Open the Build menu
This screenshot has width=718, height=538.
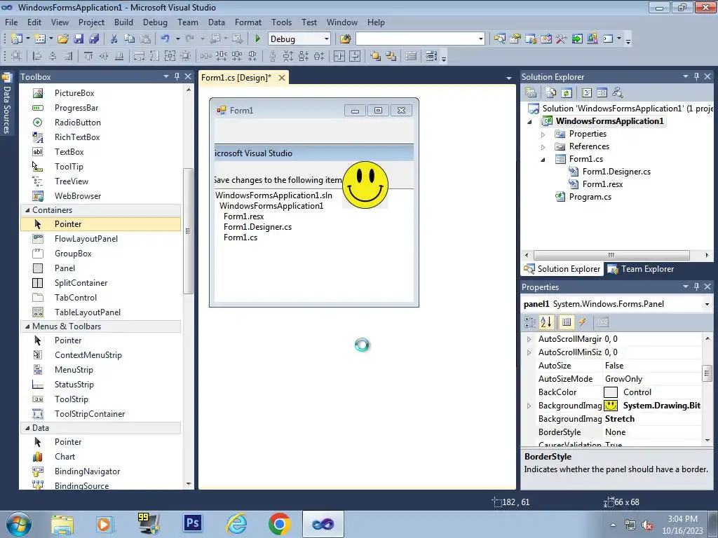point(123,22)
